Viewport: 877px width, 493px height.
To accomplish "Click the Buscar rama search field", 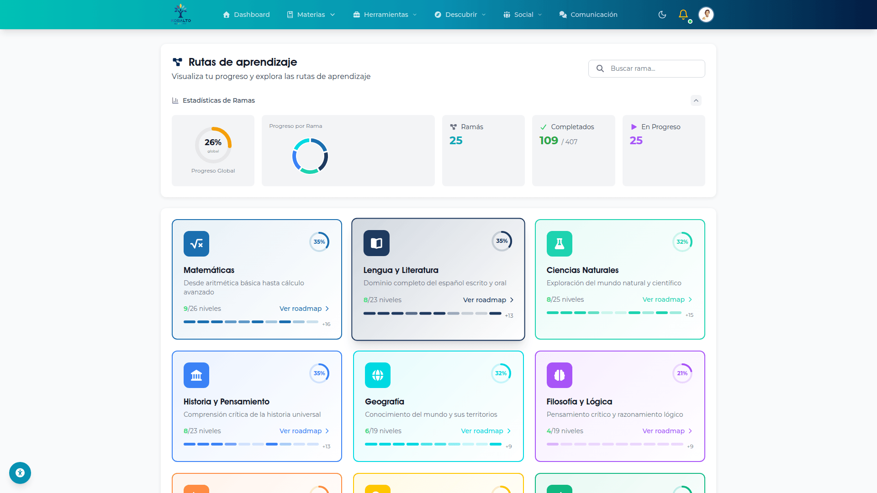I will pos(646,68).
